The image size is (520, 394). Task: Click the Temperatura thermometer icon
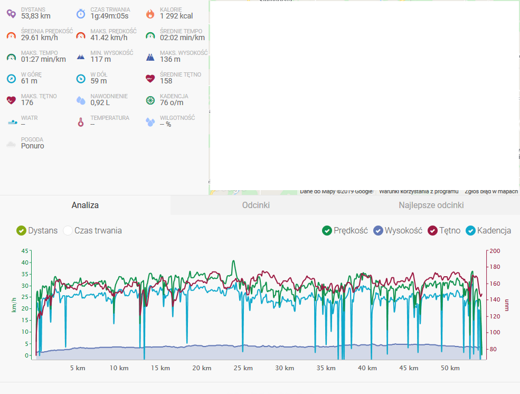pyautogui.click(x=81, y=122)
